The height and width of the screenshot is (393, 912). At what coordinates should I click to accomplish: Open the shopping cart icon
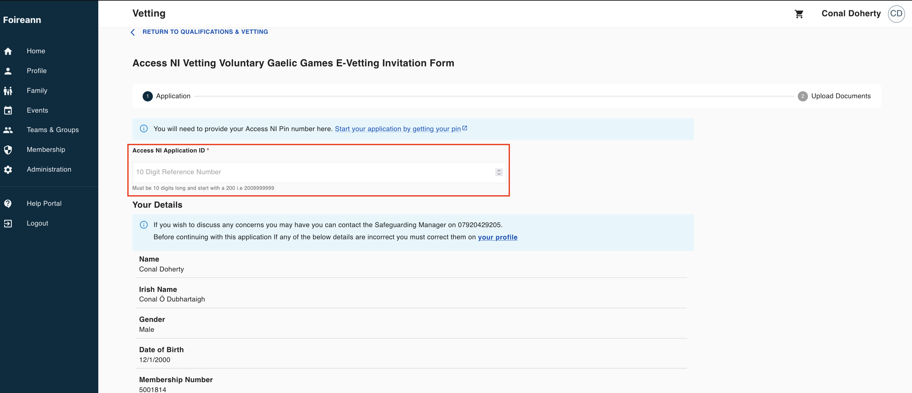click(x=799, y=14)
